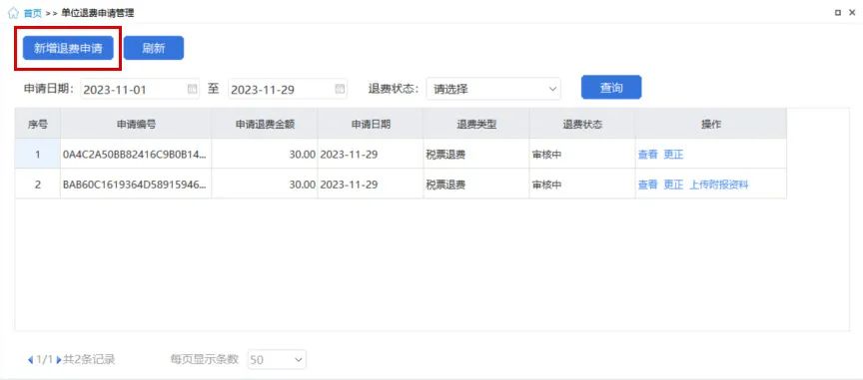The image size is (863, 380).
Task: Click 上传附报资料 link in row 2
Action: click(719, 185)
